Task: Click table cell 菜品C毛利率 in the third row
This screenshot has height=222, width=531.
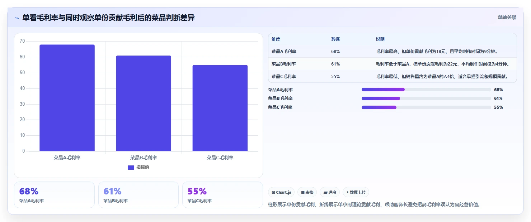Action: [284, 77]
